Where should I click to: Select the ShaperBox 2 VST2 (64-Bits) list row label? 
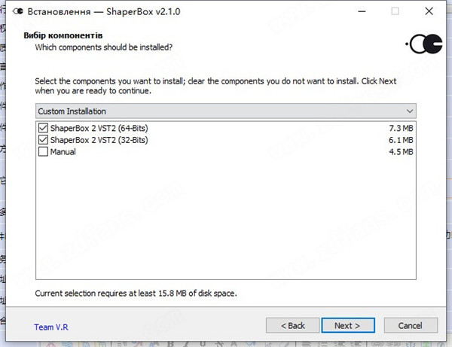pos(99,128)
